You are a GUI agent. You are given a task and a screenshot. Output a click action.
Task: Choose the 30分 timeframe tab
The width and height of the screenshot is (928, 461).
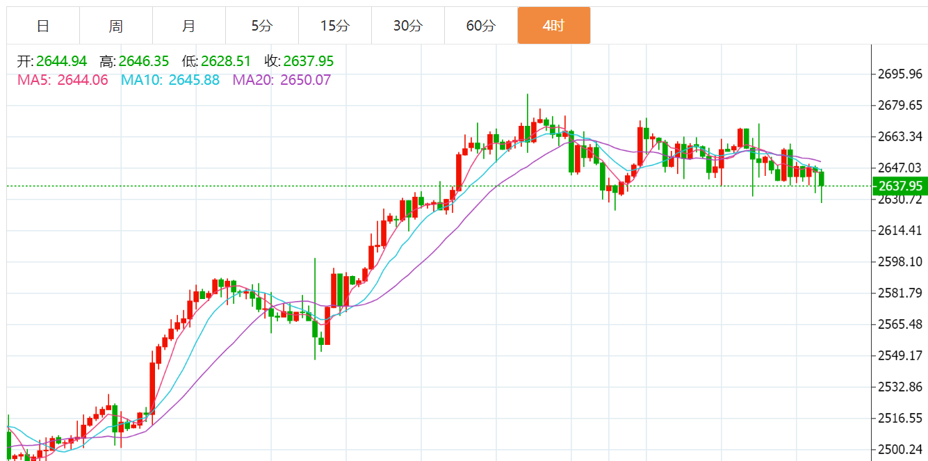pyautogui.click(x=408, y=26)
